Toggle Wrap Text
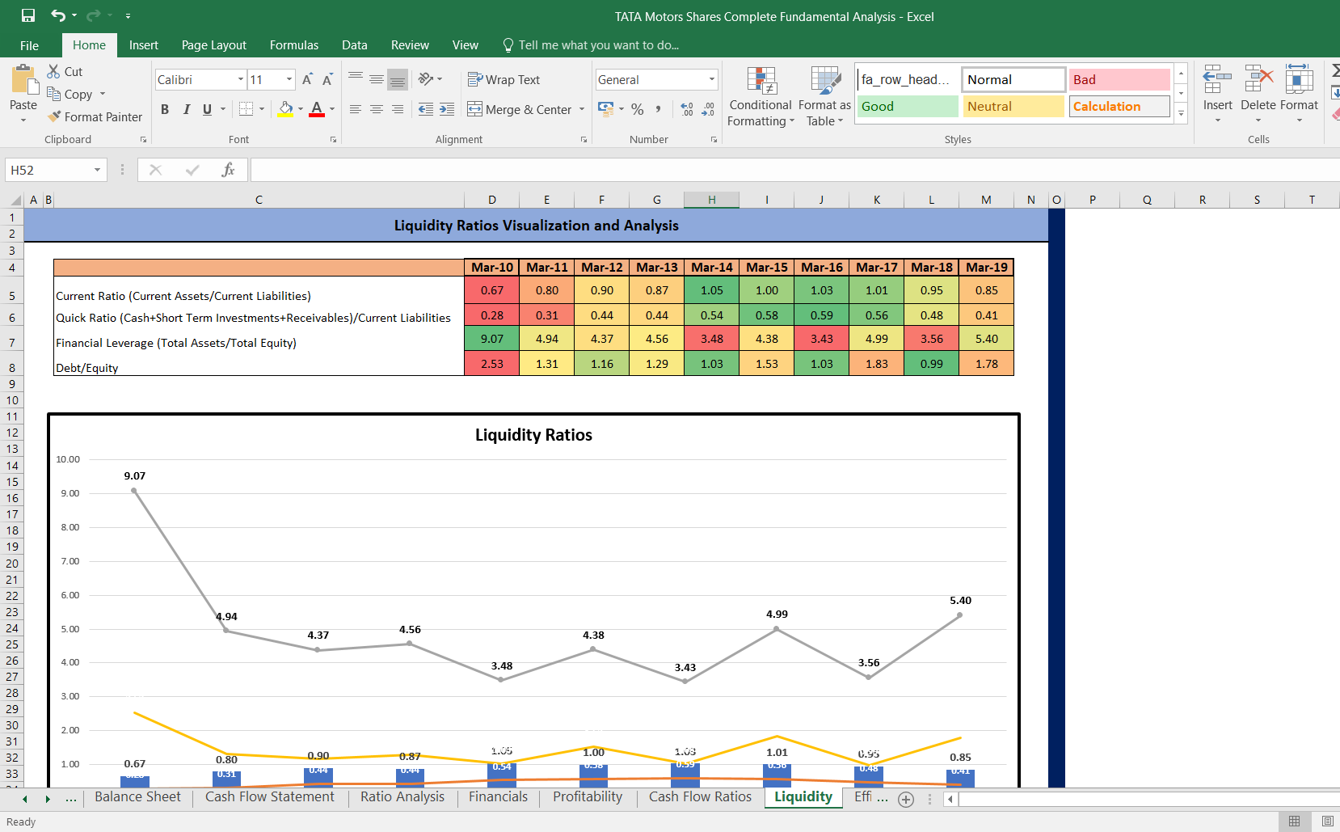 [504, 79]
